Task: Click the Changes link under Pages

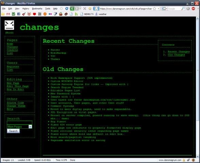Action: [x=12, y=47]
